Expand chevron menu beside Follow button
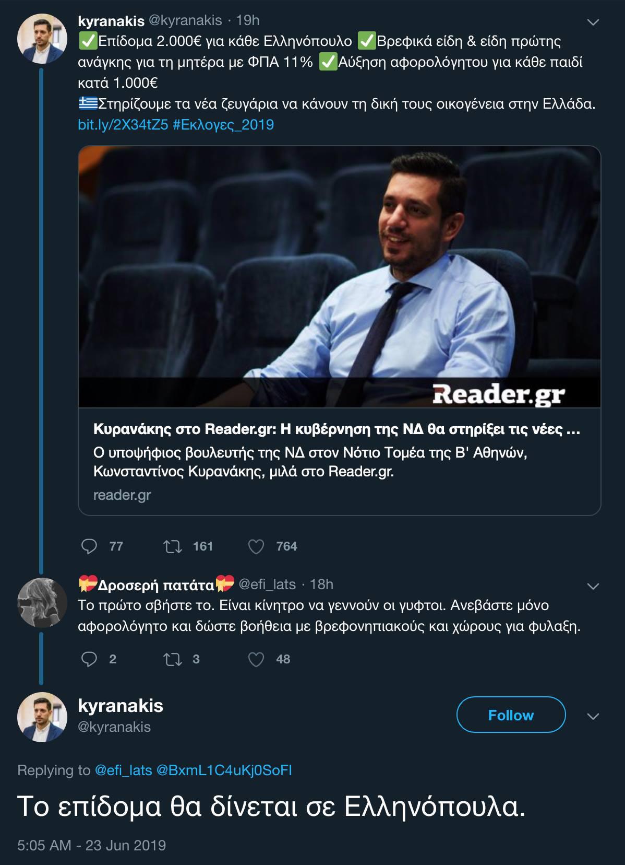Viewport: 625px width, 865px height. click(x=593, y=716)
